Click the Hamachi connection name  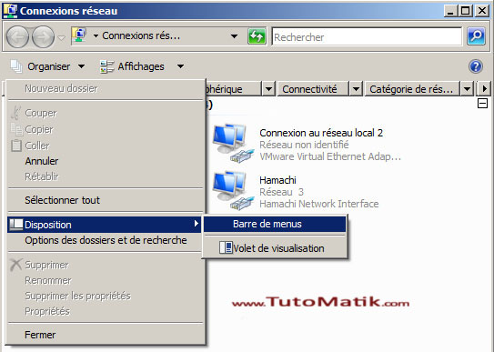point(277,180)
